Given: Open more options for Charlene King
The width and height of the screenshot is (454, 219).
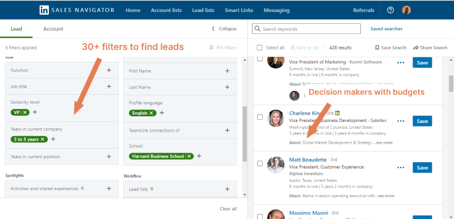Looking at the screenshot, I should pyautogui.click(x=401, y=121).
